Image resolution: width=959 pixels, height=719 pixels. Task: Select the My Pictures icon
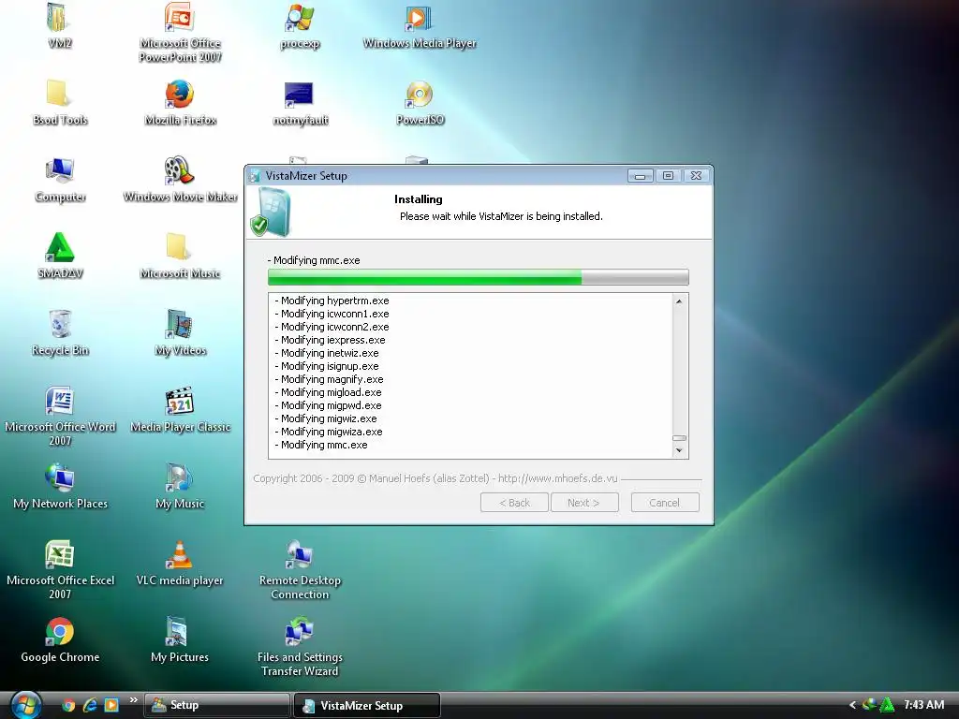pos(180,639)
